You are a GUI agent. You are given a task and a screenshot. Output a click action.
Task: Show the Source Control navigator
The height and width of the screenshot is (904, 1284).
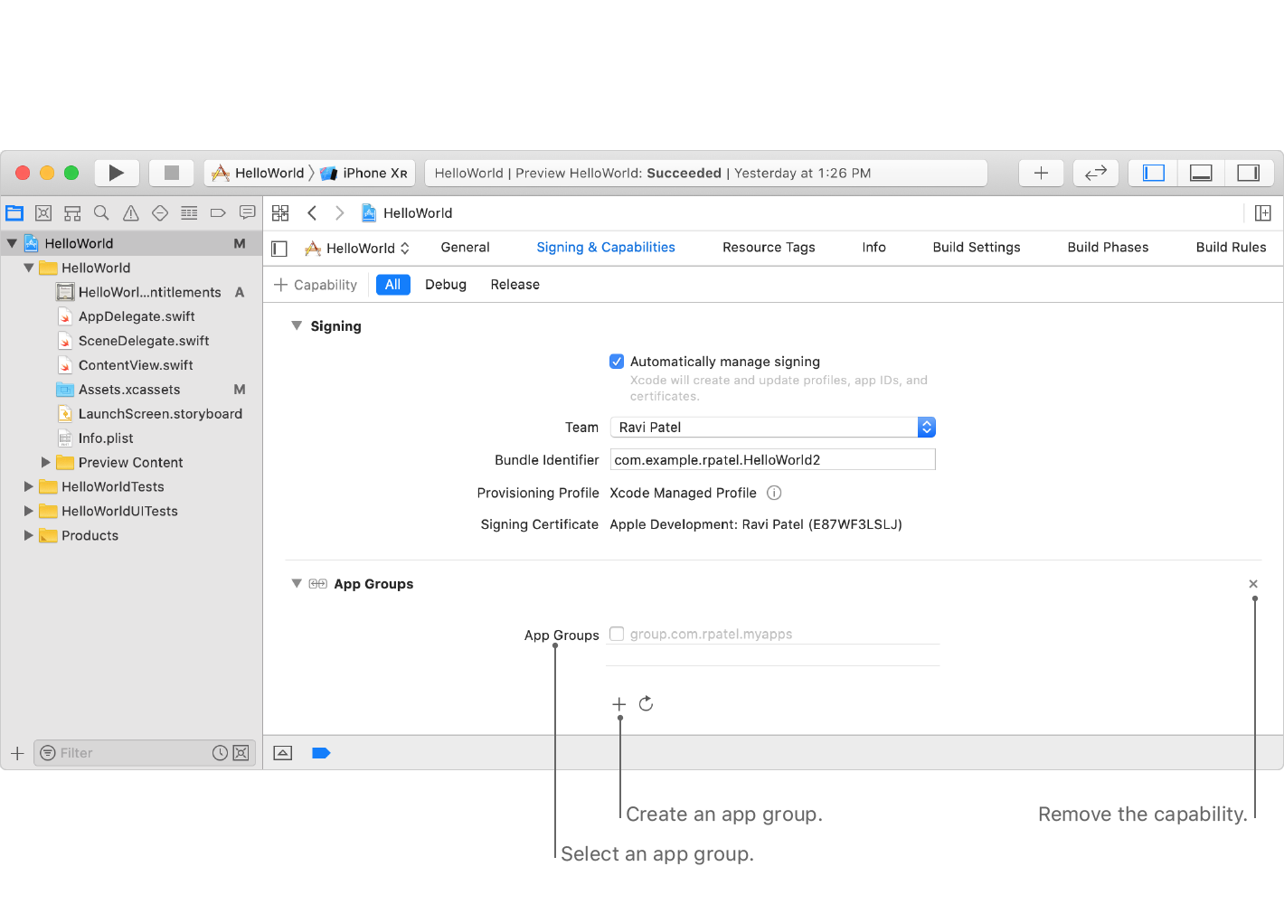tap(43, 213)
